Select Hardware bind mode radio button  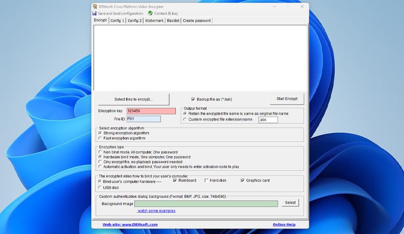tap(100, 157)
